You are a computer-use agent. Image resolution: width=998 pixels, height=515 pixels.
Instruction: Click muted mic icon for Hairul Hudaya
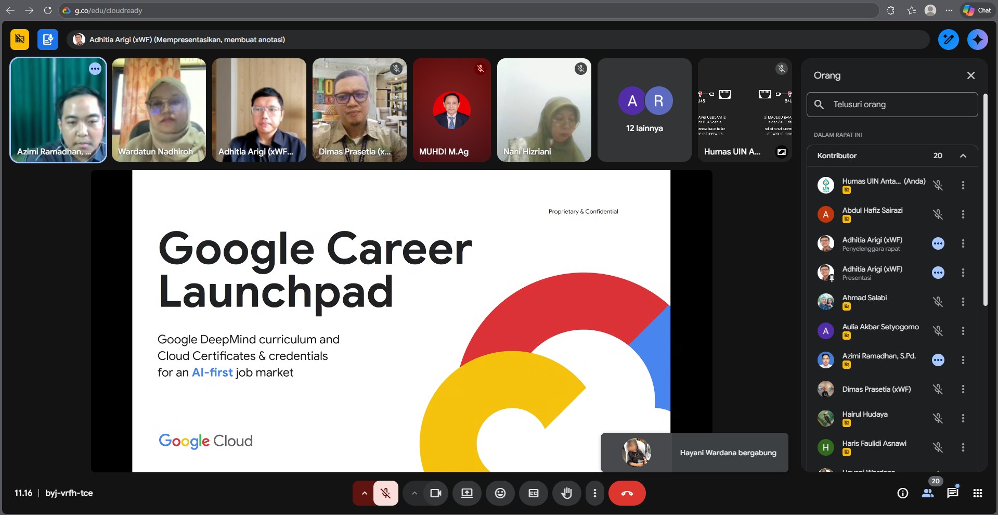coord(938,418)
